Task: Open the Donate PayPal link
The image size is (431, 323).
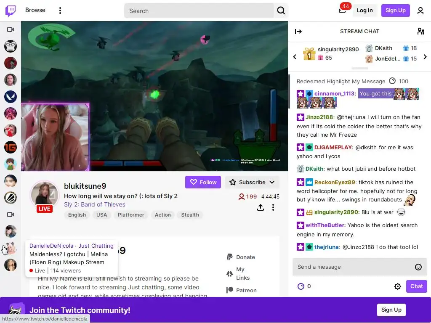Action: pos(241,257)
